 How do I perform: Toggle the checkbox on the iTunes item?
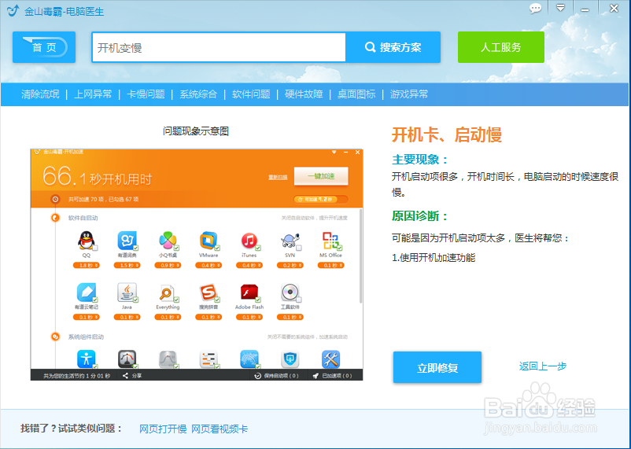click(x=258, y=248)
